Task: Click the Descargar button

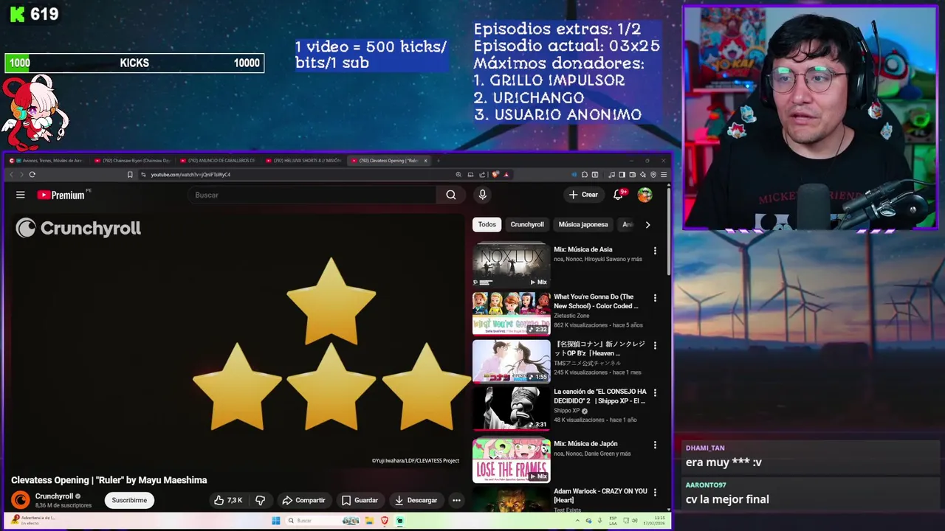Action: (416, 500)
